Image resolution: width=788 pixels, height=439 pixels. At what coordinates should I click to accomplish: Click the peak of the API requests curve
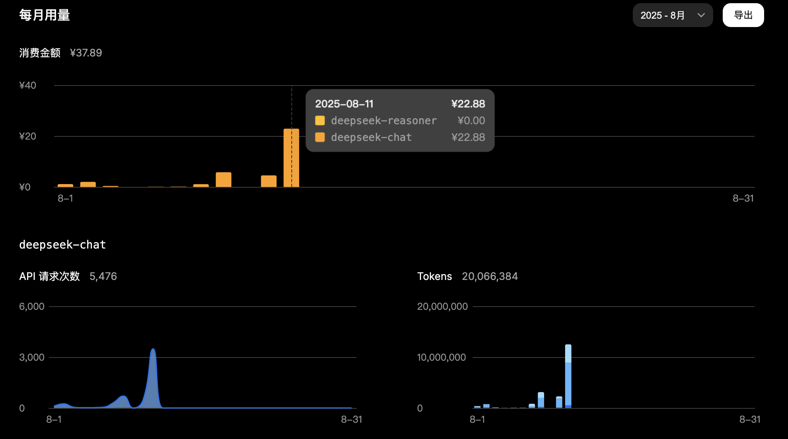click(153, 350)
